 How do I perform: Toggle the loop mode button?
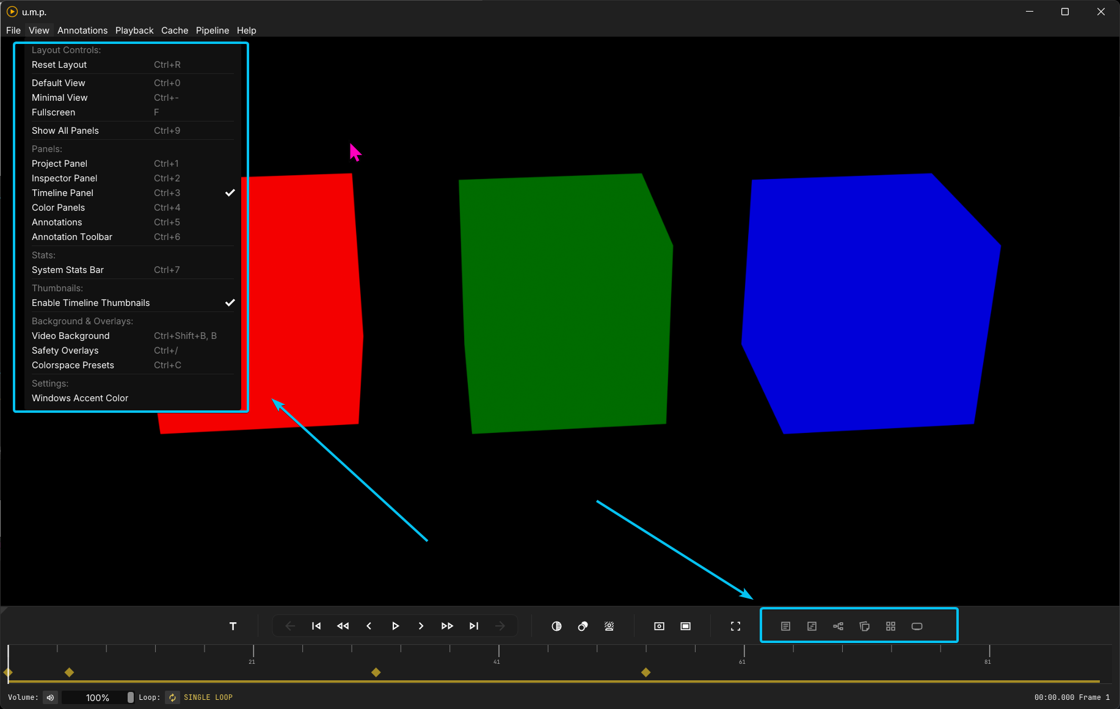coord(173,697)
